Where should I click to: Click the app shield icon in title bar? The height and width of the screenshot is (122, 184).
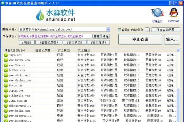coord(2,3)
